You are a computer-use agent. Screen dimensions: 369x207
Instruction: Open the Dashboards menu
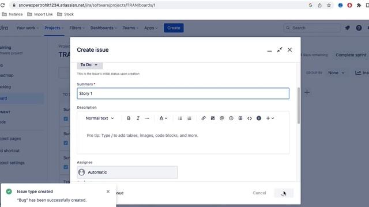(104, 28)
